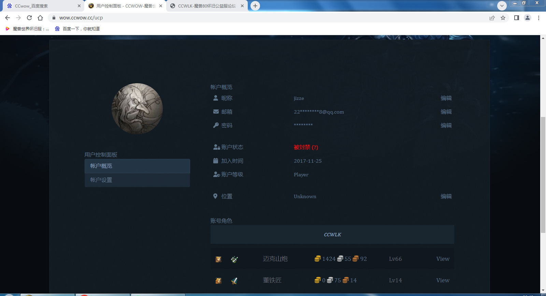
Task: Bookmark this page with star icon
Action: (503, 18)
